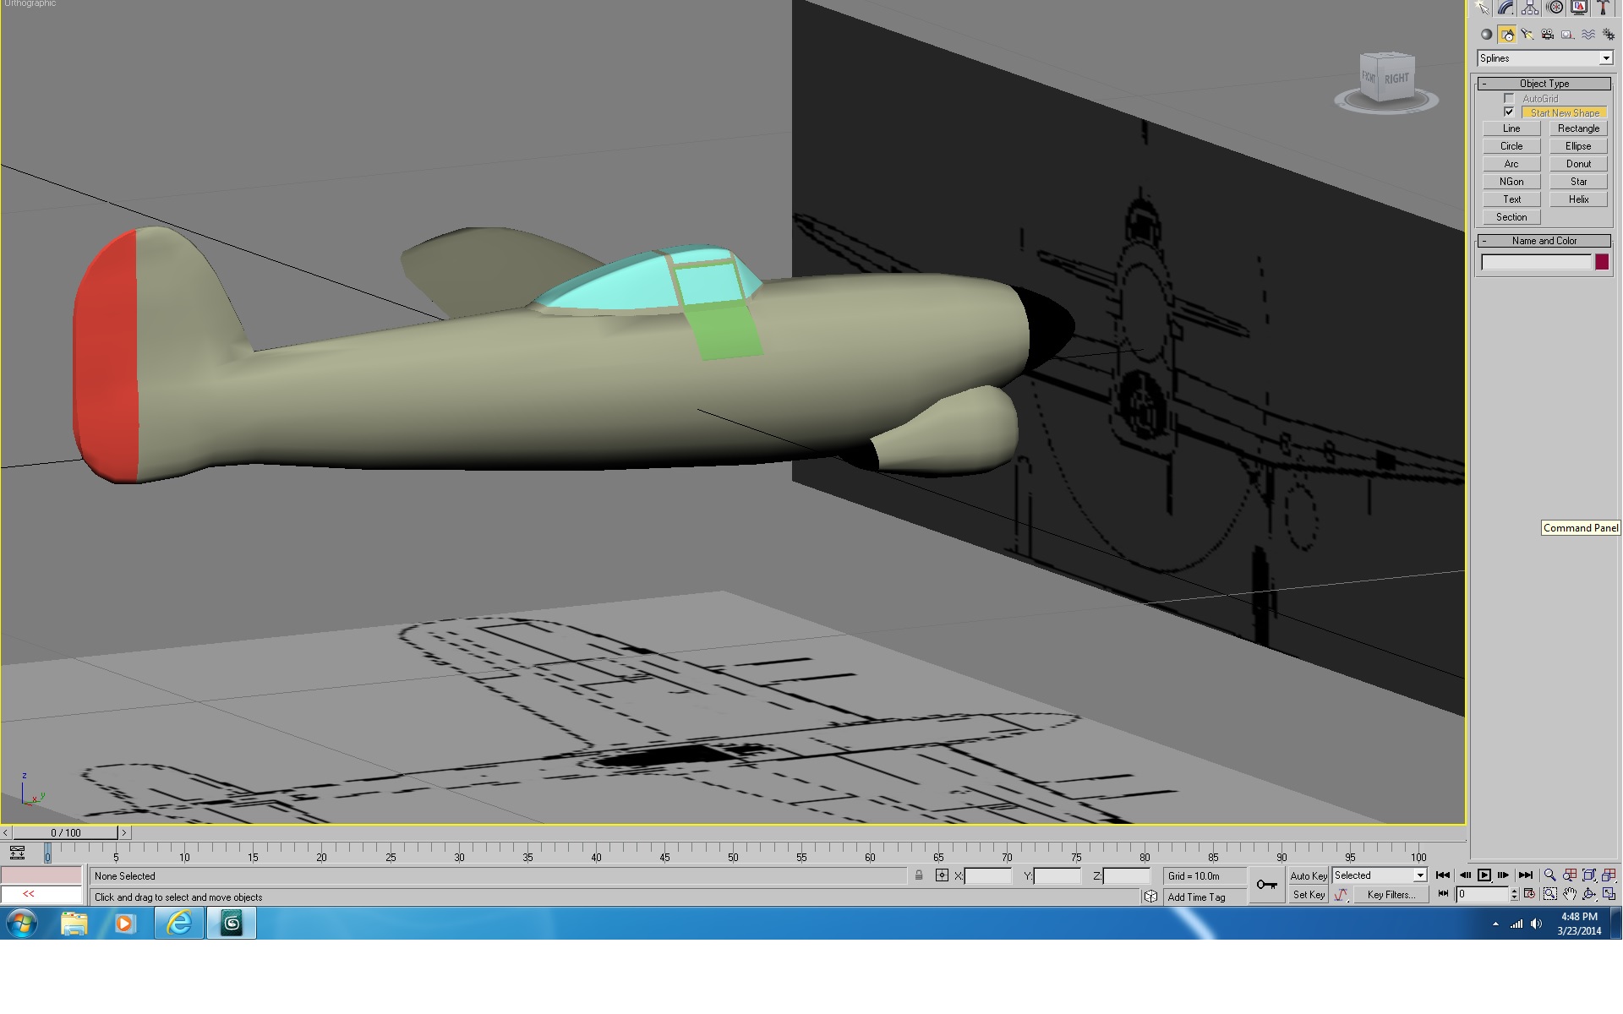Click the Y coordinate field
Screen dimensions: 1623x1014
tap(1057, 876)
